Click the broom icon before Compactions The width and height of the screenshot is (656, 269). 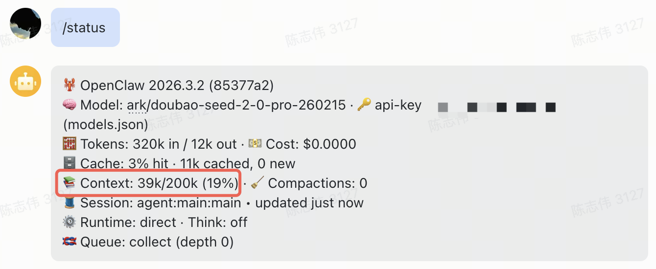click(258, 183)
